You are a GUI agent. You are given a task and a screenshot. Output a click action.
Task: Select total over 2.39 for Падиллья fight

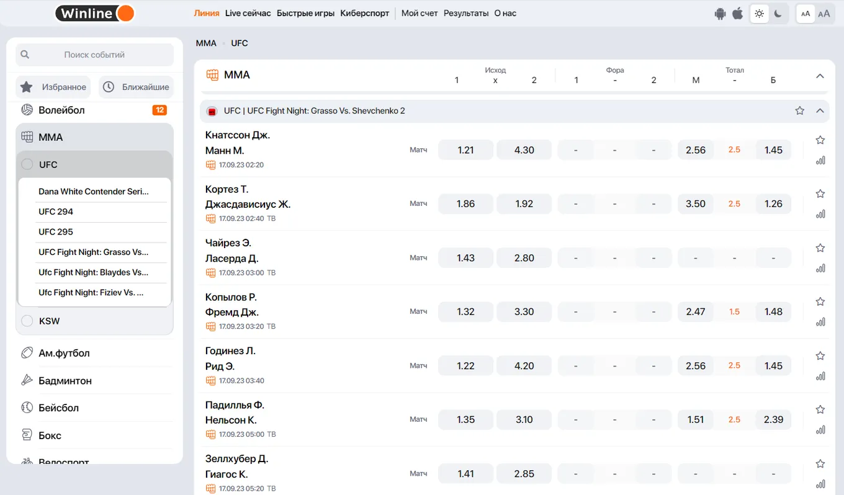(773, 420)
